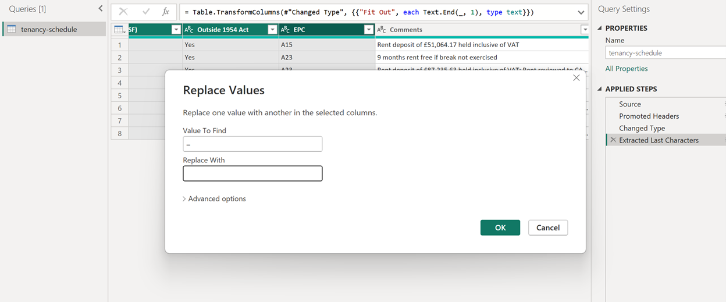Image resolution: width=726 pixels, height=302 pixels.
Task: Select the Promoted Headers step
Action: pos(649,116)
